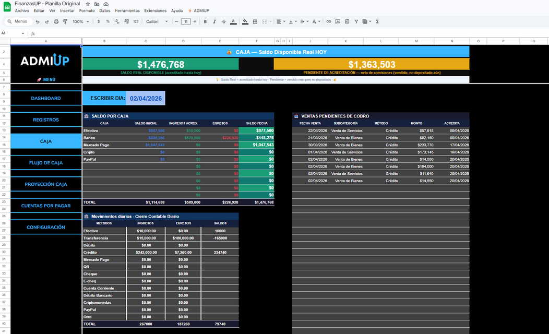Image resolution: width=549 pixels, height=334 pixels.
Task: Toggle italic formatting
Action: coord(214,21)
